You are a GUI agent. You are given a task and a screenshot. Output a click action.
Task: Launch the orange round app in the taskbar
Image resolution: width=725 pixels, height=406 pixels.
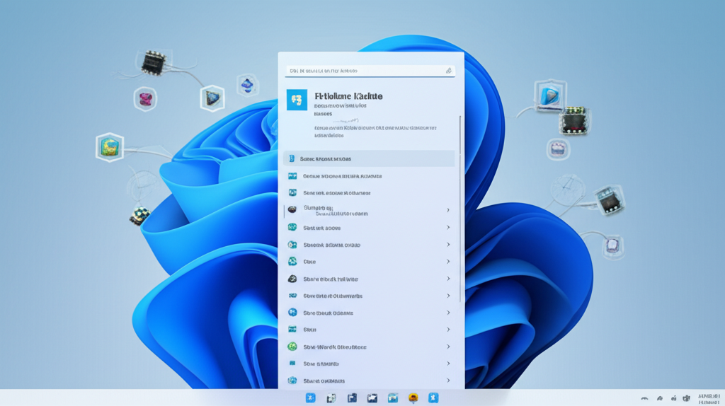click(413, 398)
